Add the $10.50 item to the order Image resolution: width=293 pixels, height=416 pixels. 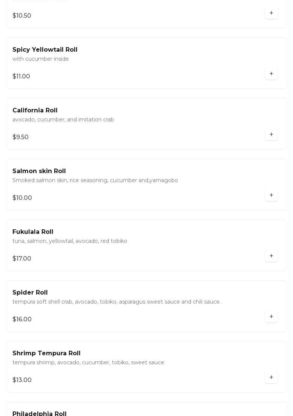(x=271, y=13)
